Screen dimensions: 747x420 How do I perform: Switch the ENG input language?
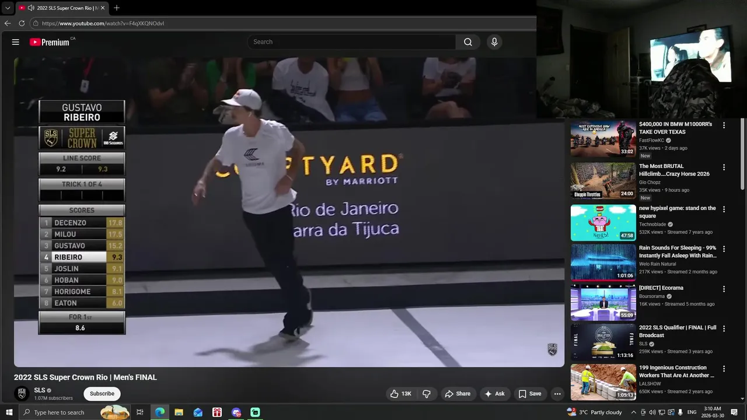point(692,412)
